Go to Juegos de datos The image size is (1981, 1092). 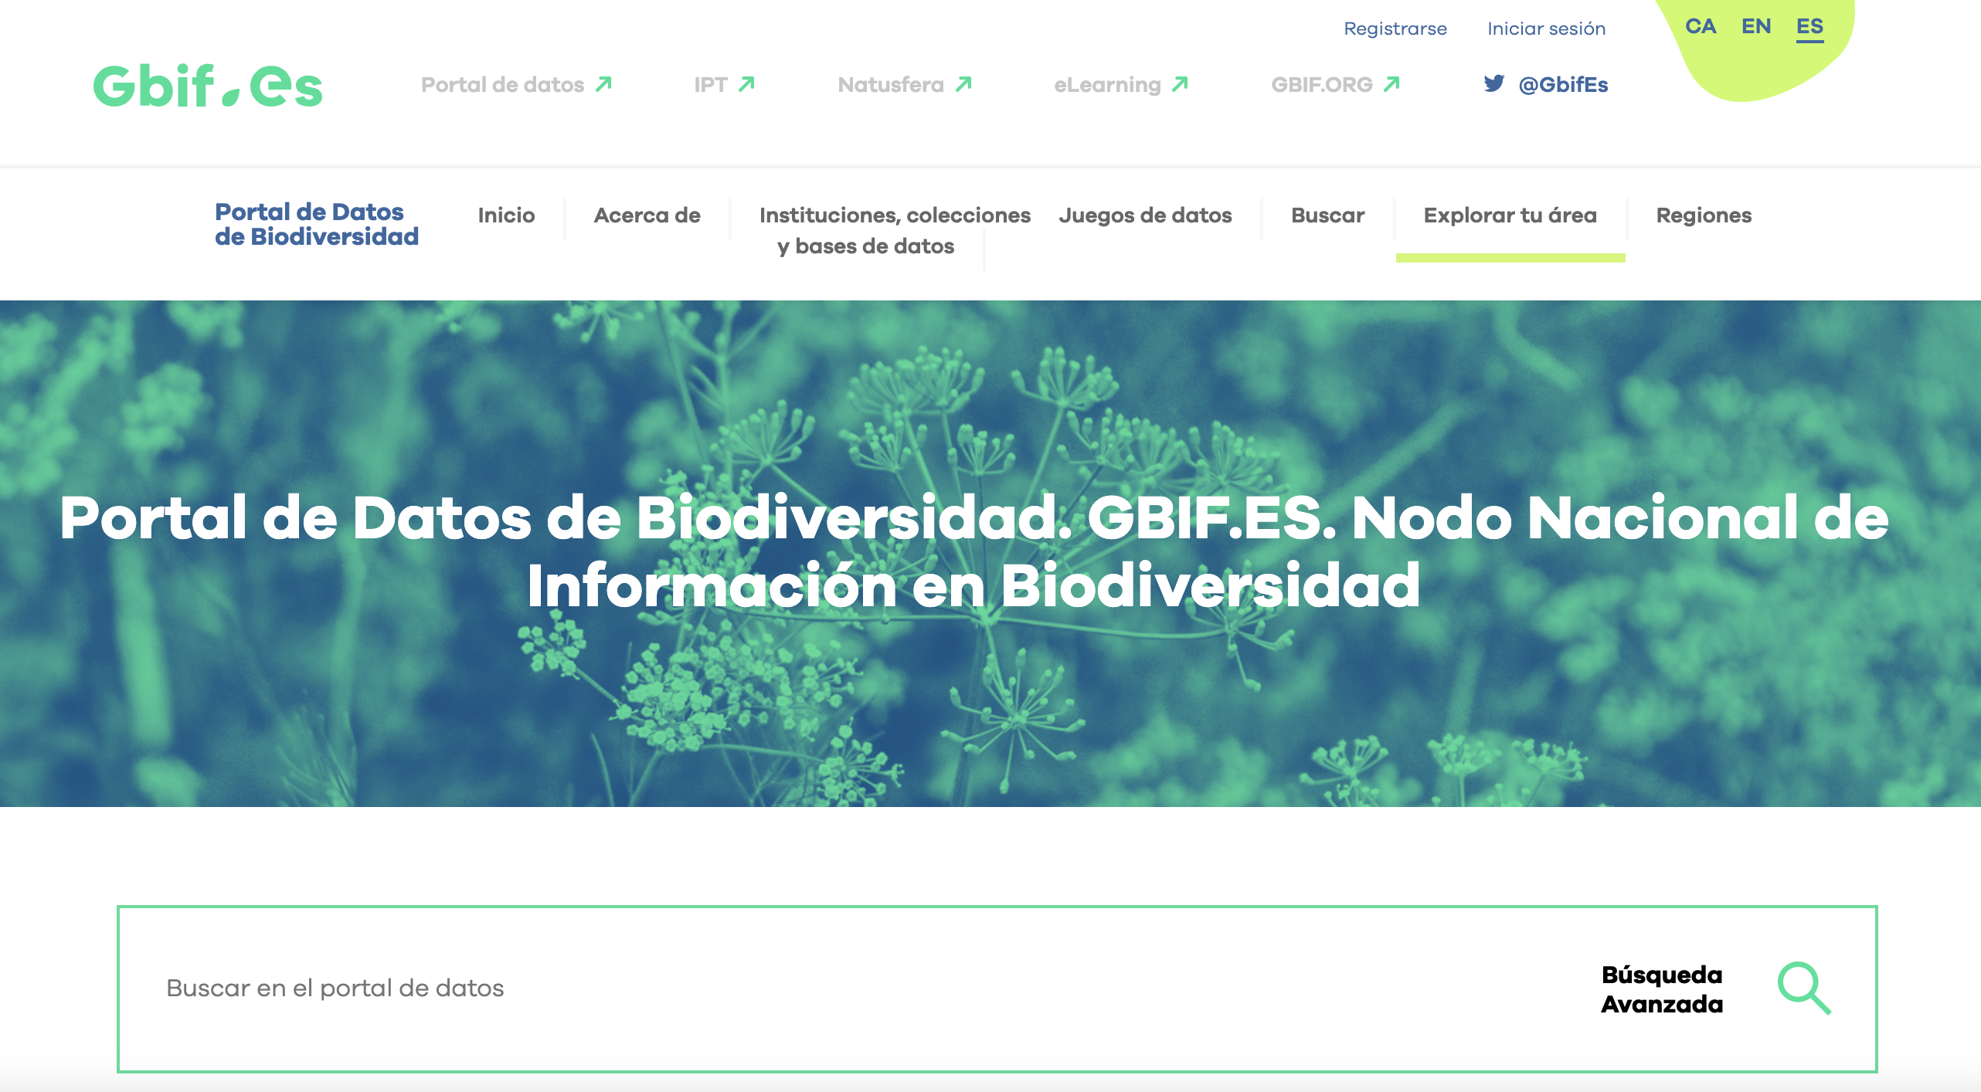click(1145, 215)
